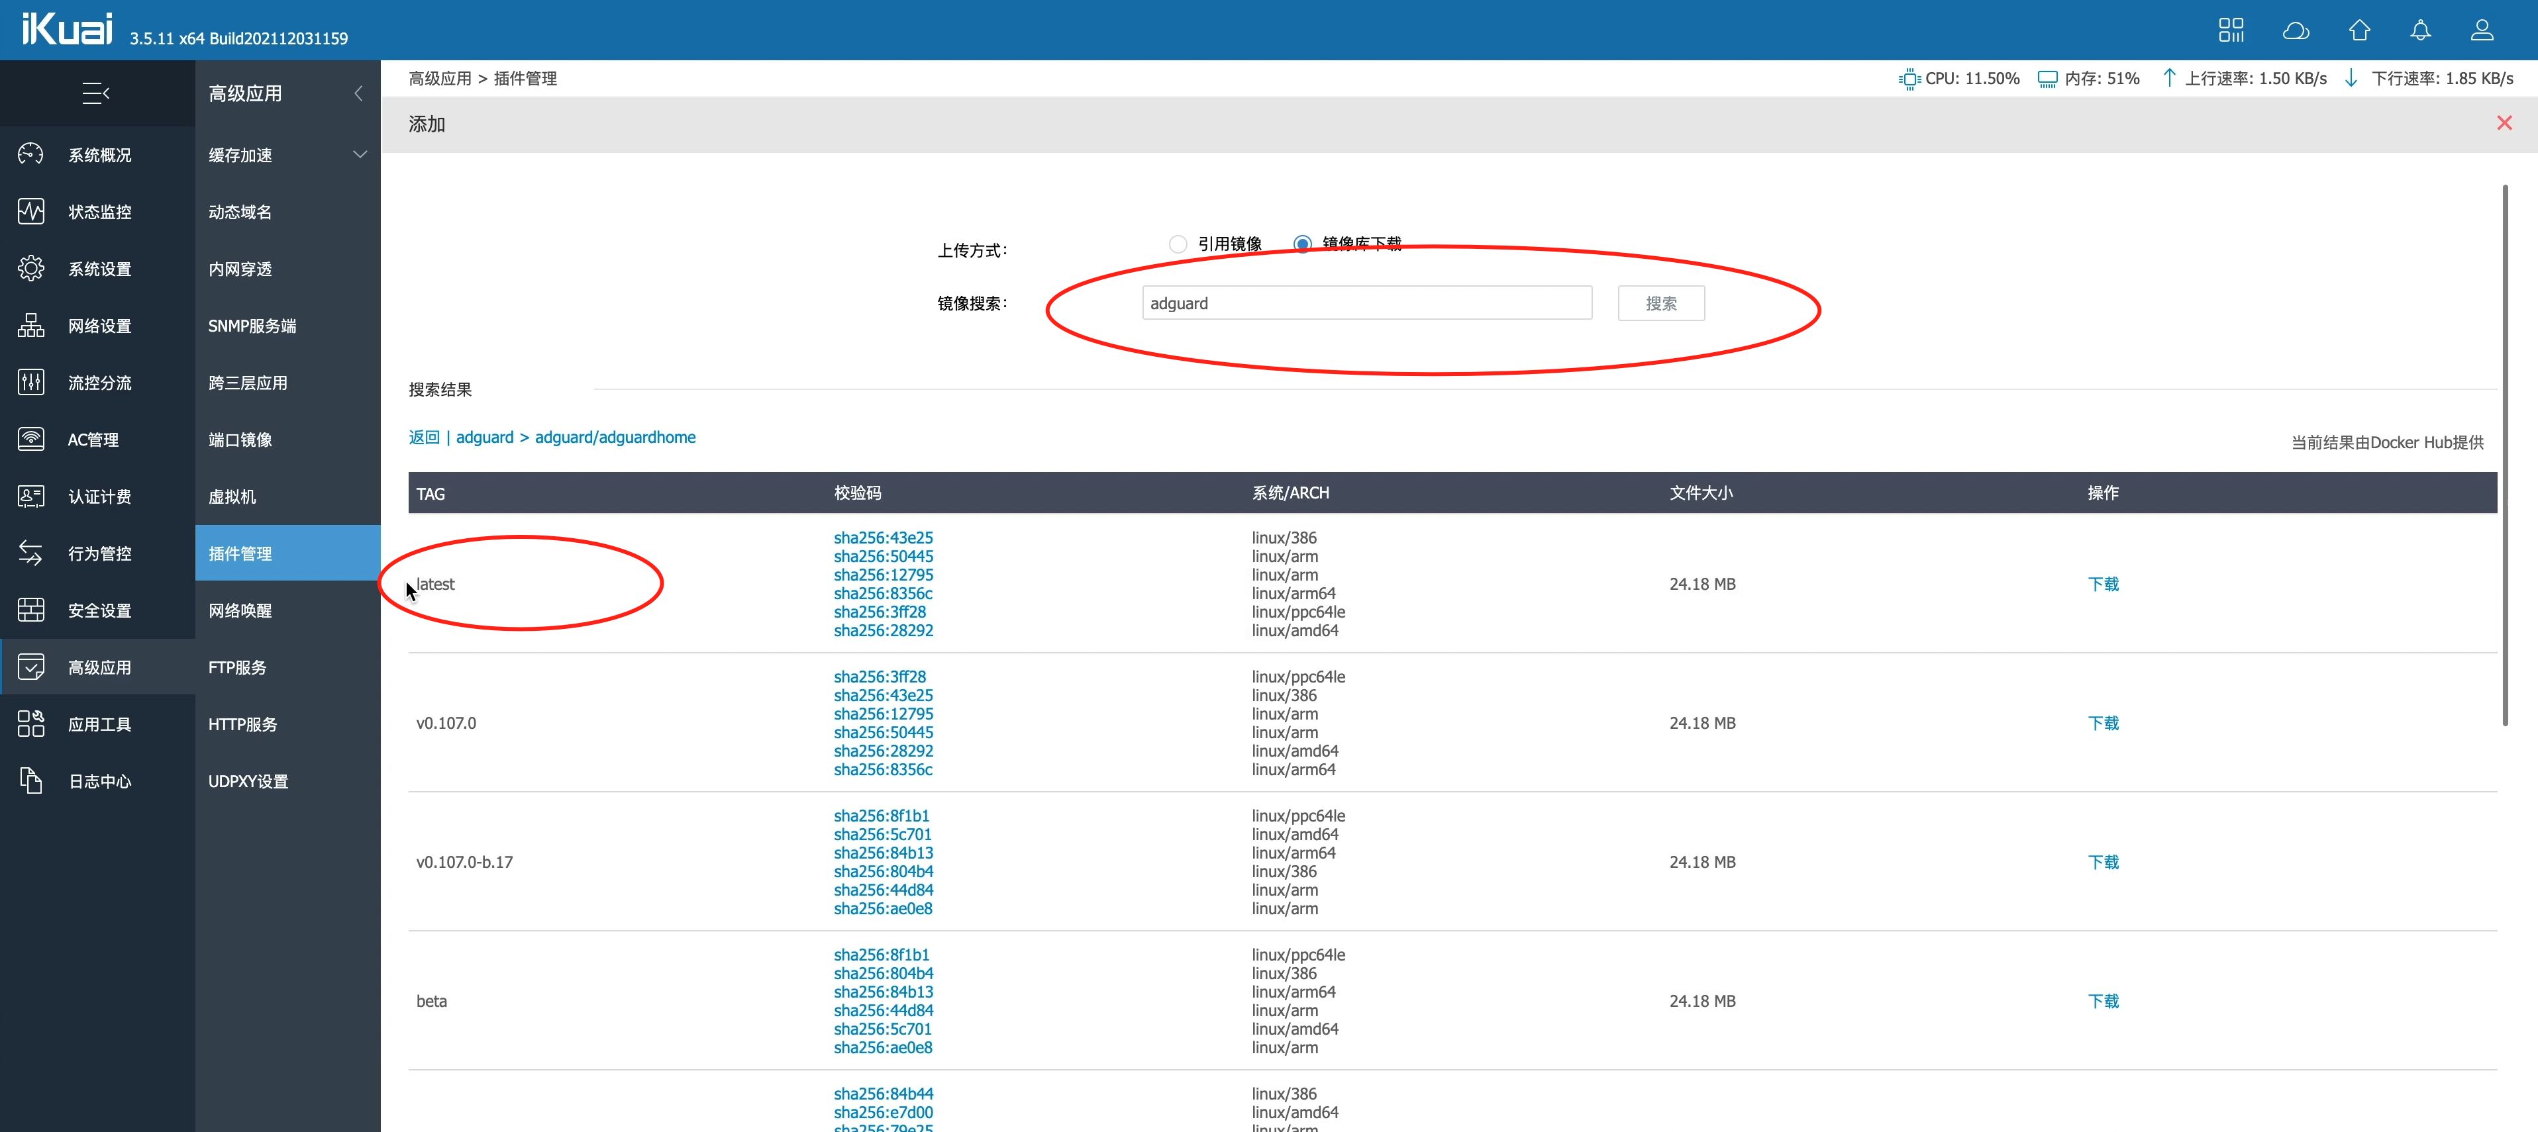
Task: Close the 添加 panel with red X
Action: coord(2504,123)
